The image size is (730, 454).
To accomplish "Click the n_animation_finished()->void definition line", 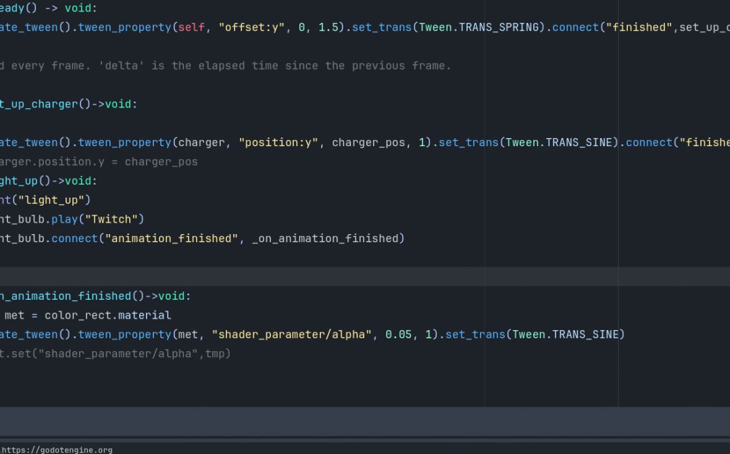I will click(95, 296).
